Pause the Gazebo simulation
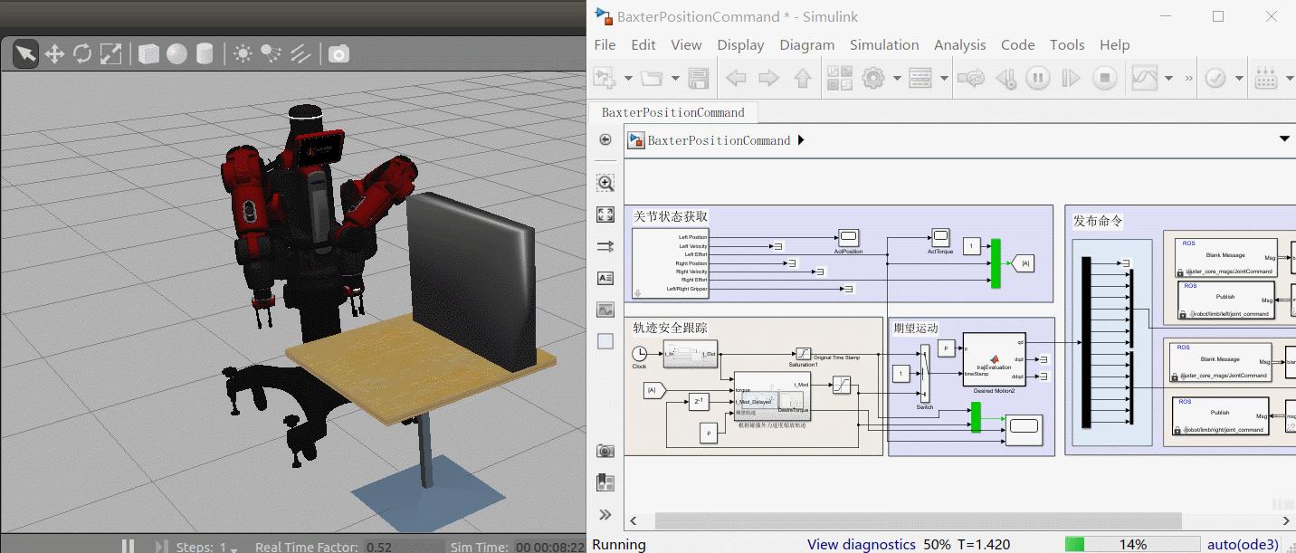 point(129,545)
